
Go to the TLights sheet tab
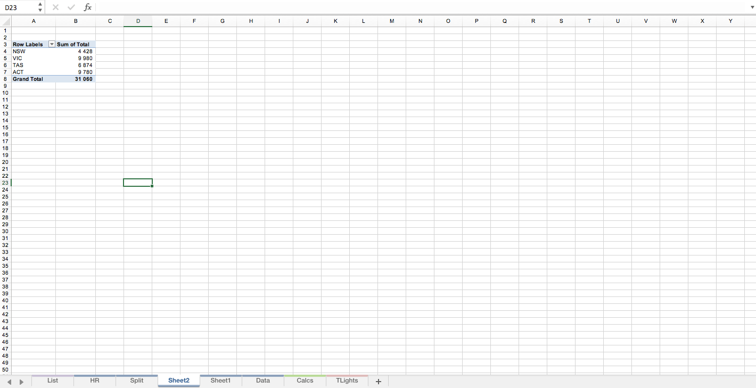pos(347,381)
